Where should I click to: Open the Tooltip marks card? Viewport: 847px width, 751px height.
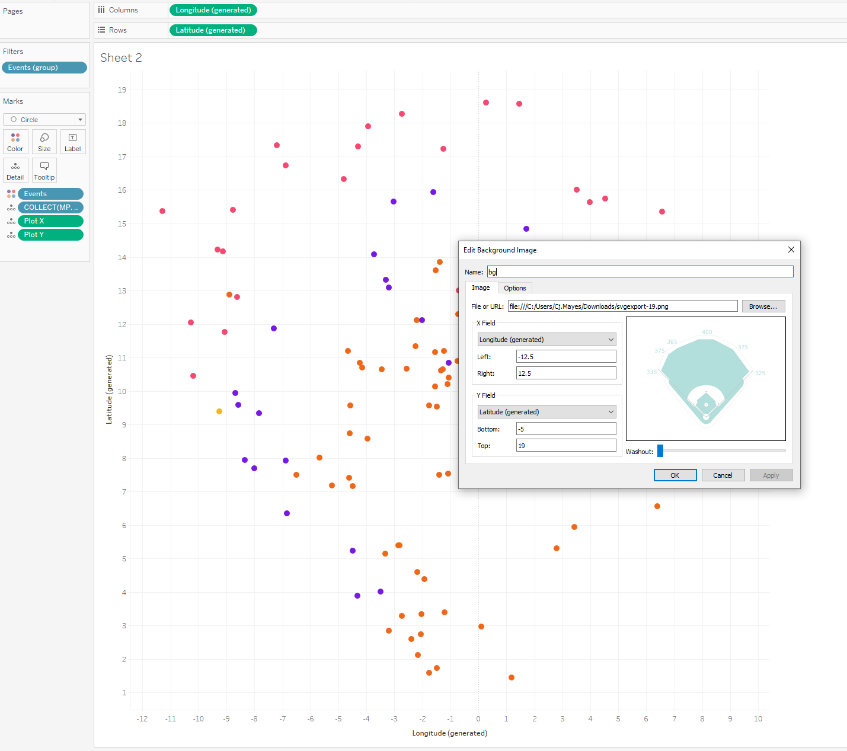(44, 171)
